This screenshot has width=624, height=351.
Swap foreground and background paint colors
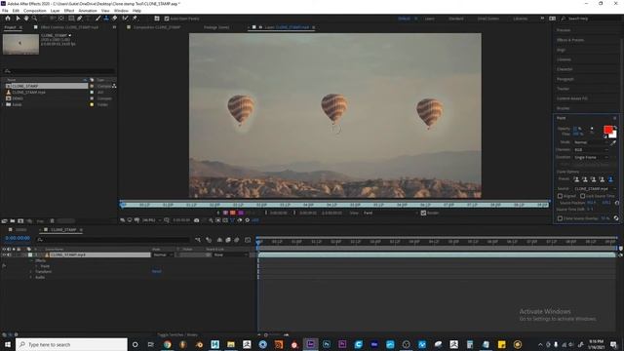point(615,128)
